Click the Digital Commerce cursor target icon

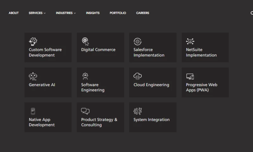[85, 41]
